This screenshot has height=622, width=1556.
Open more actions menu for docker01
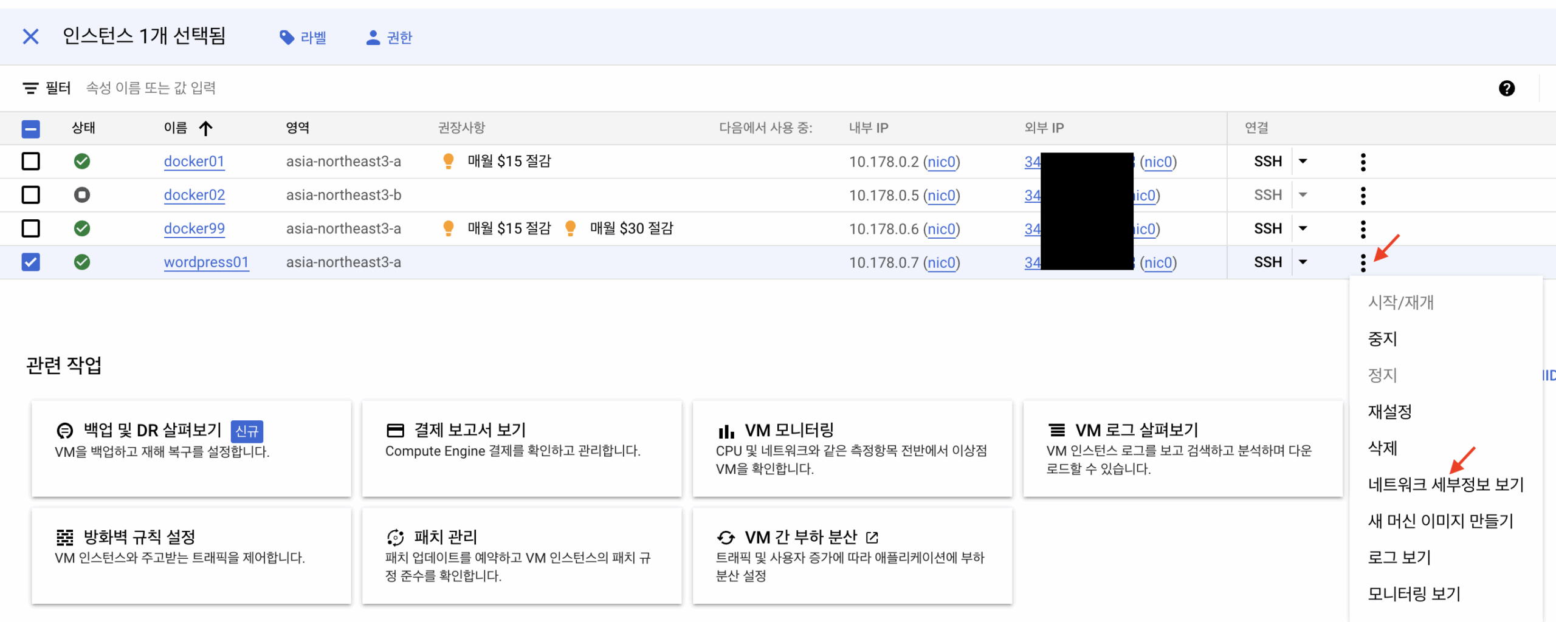(1363, 162)
